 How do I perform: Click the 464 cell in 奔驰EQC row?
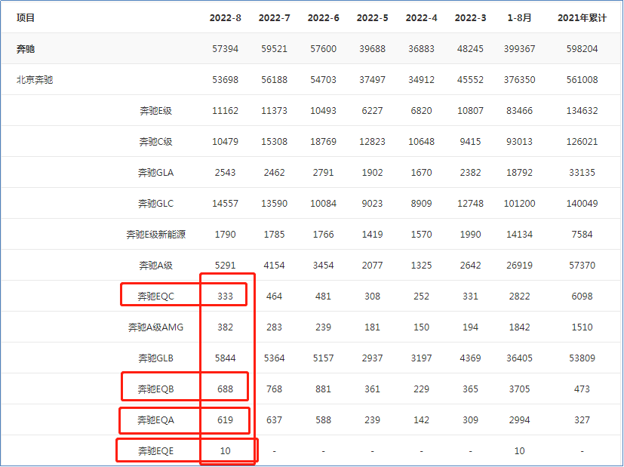274,296
